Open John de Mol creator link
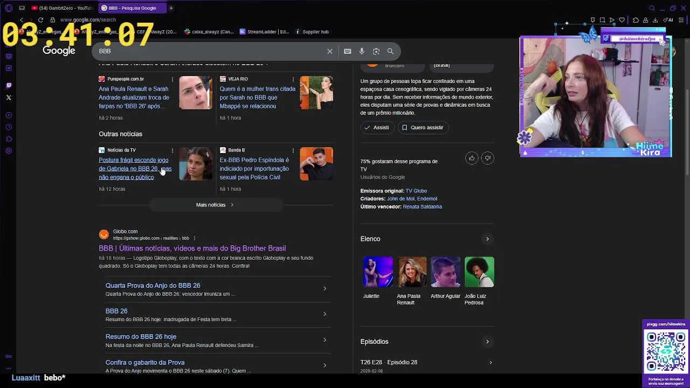 click(x=401, y=199)
